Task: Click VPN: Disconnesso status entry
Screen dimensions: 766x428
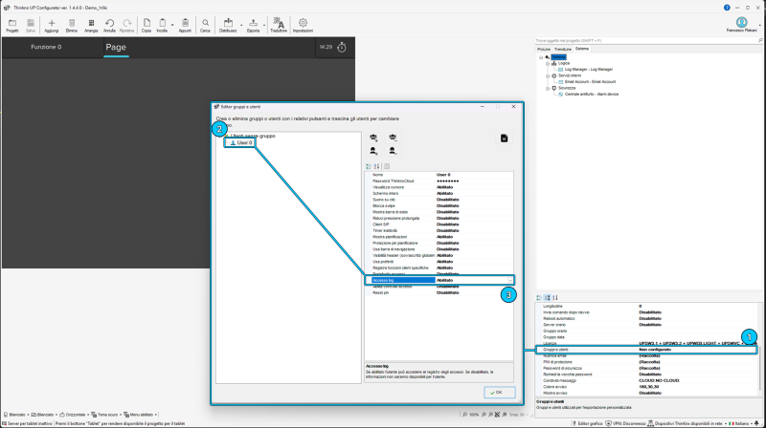Action: pos(625,423)
